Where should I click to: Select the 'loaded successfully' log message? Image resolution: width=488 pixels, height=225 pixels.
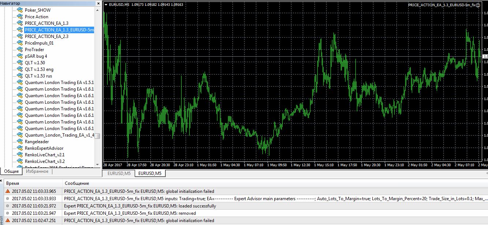tap(140, 206)
